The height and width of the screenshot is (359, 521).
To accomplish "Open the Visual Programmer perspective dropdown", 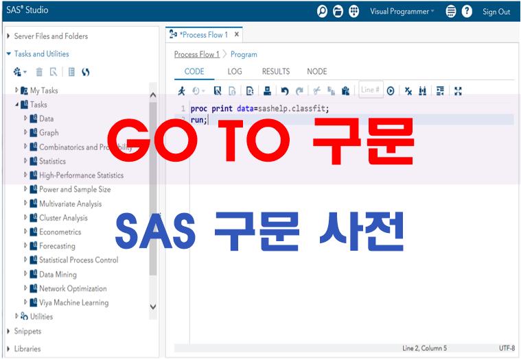I will click(402, 11).
